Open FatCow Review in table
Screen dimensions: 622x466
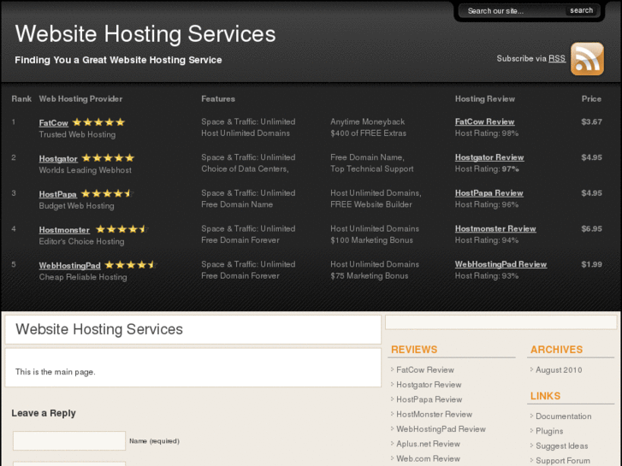[485, 121]
